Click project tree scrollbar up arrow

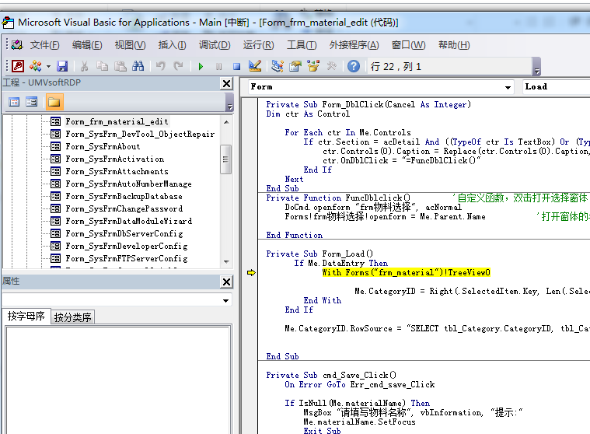point(226,122)
